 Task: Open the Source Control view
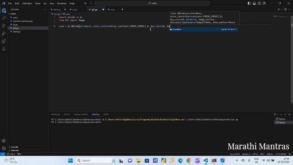pyautogui.click(x=4, y=26)
